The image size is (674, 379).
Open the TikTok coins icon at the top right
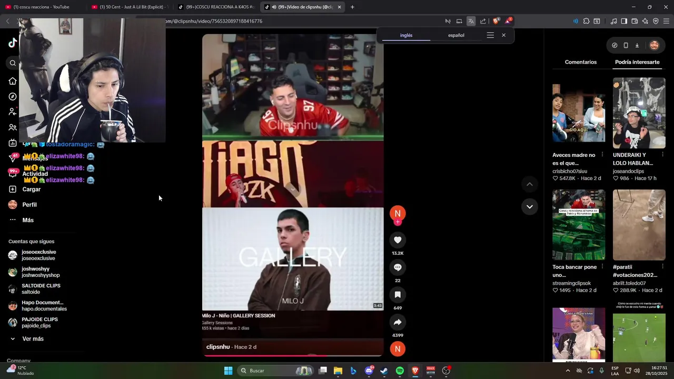coord(614,45)
